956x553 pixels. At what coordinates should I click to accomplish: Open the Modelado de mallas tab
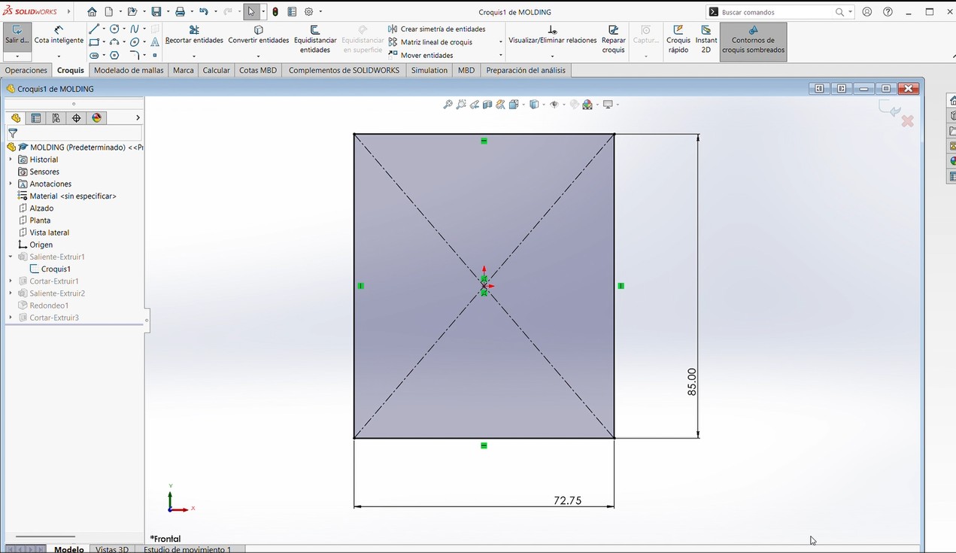coord(129,70)
